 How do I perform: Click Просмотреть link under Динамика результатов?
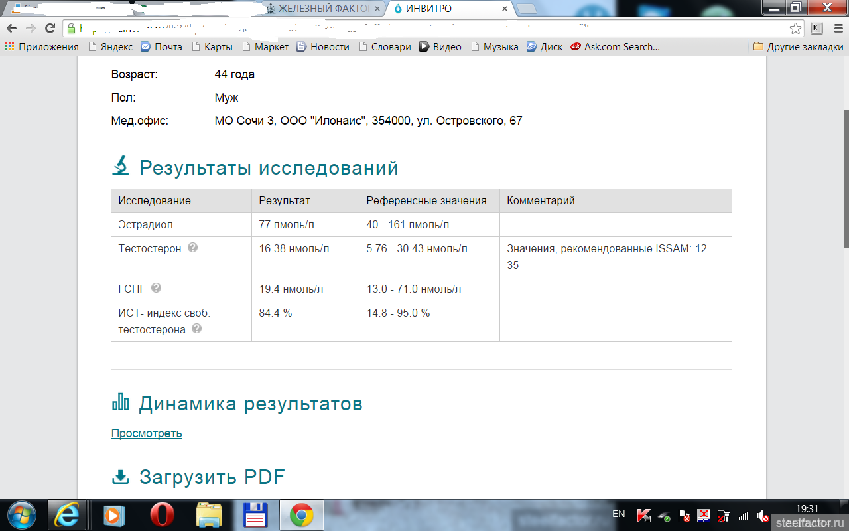[146, 433]
